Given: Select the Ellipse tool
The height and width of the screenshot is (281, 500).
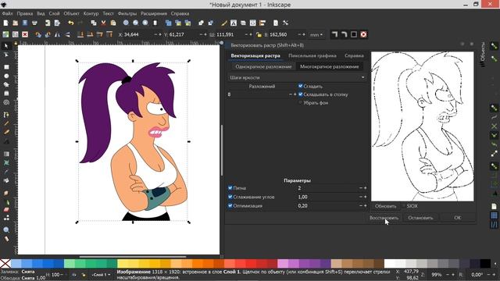Looking at the screenshot, I should click(x=6, y=76).
